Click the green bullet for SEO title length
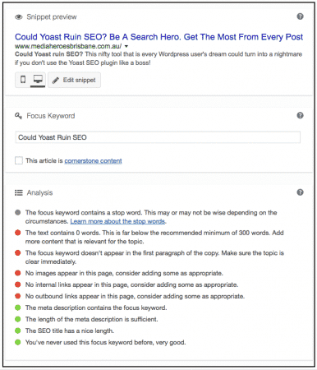 (18, 331)
